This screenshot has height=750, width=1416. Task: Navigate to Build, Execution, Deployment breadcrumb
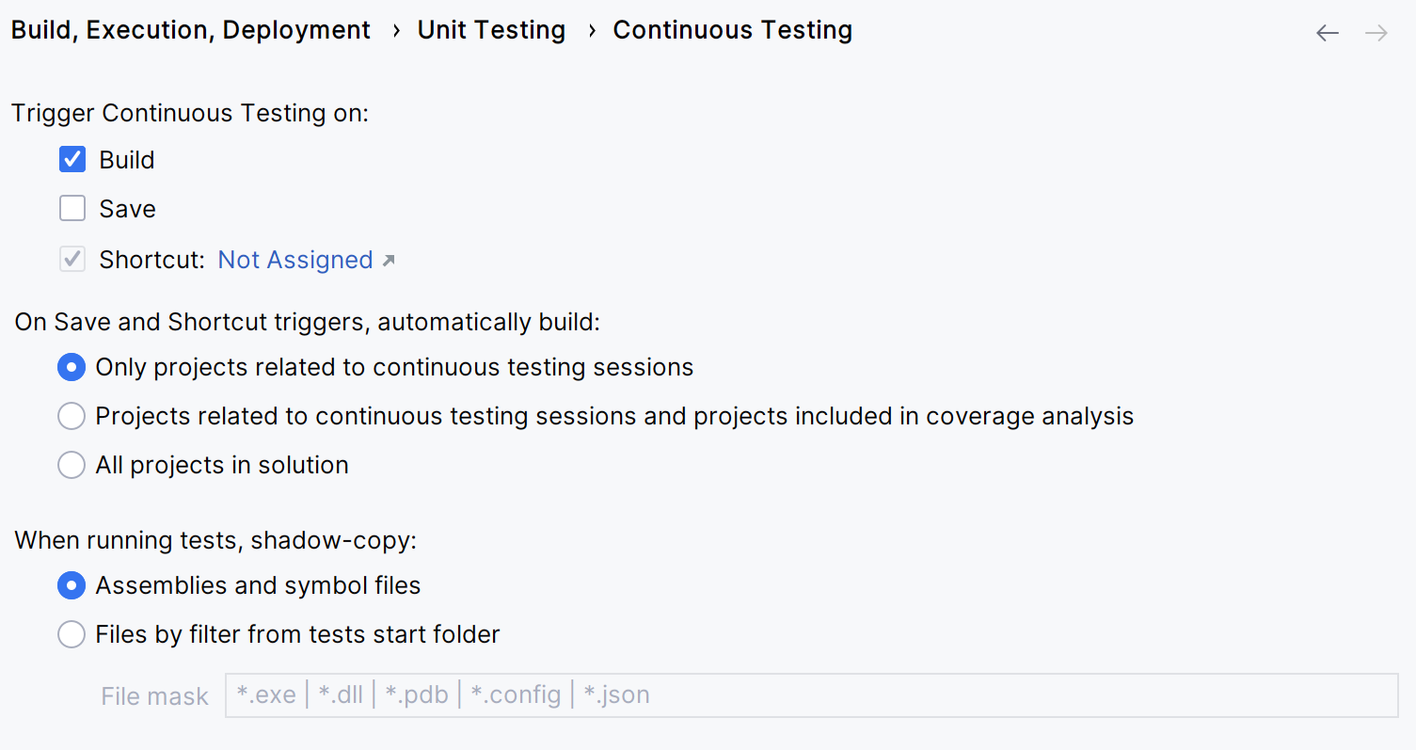pos(190,29)
